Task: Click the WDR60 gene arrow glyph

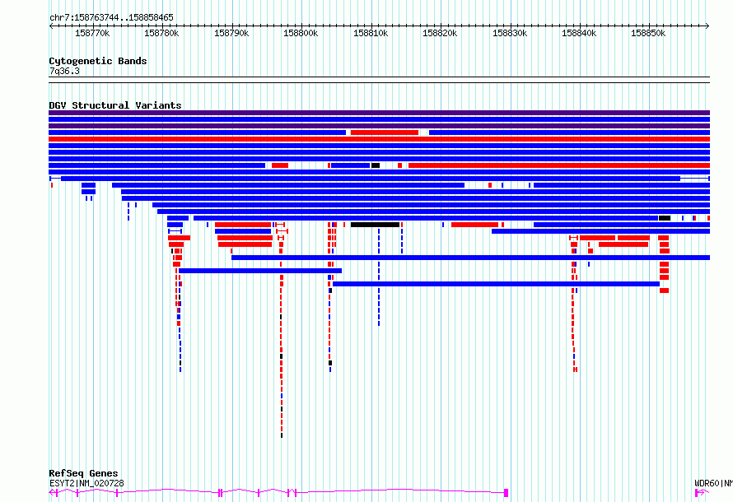Action: tap(701, 493)
